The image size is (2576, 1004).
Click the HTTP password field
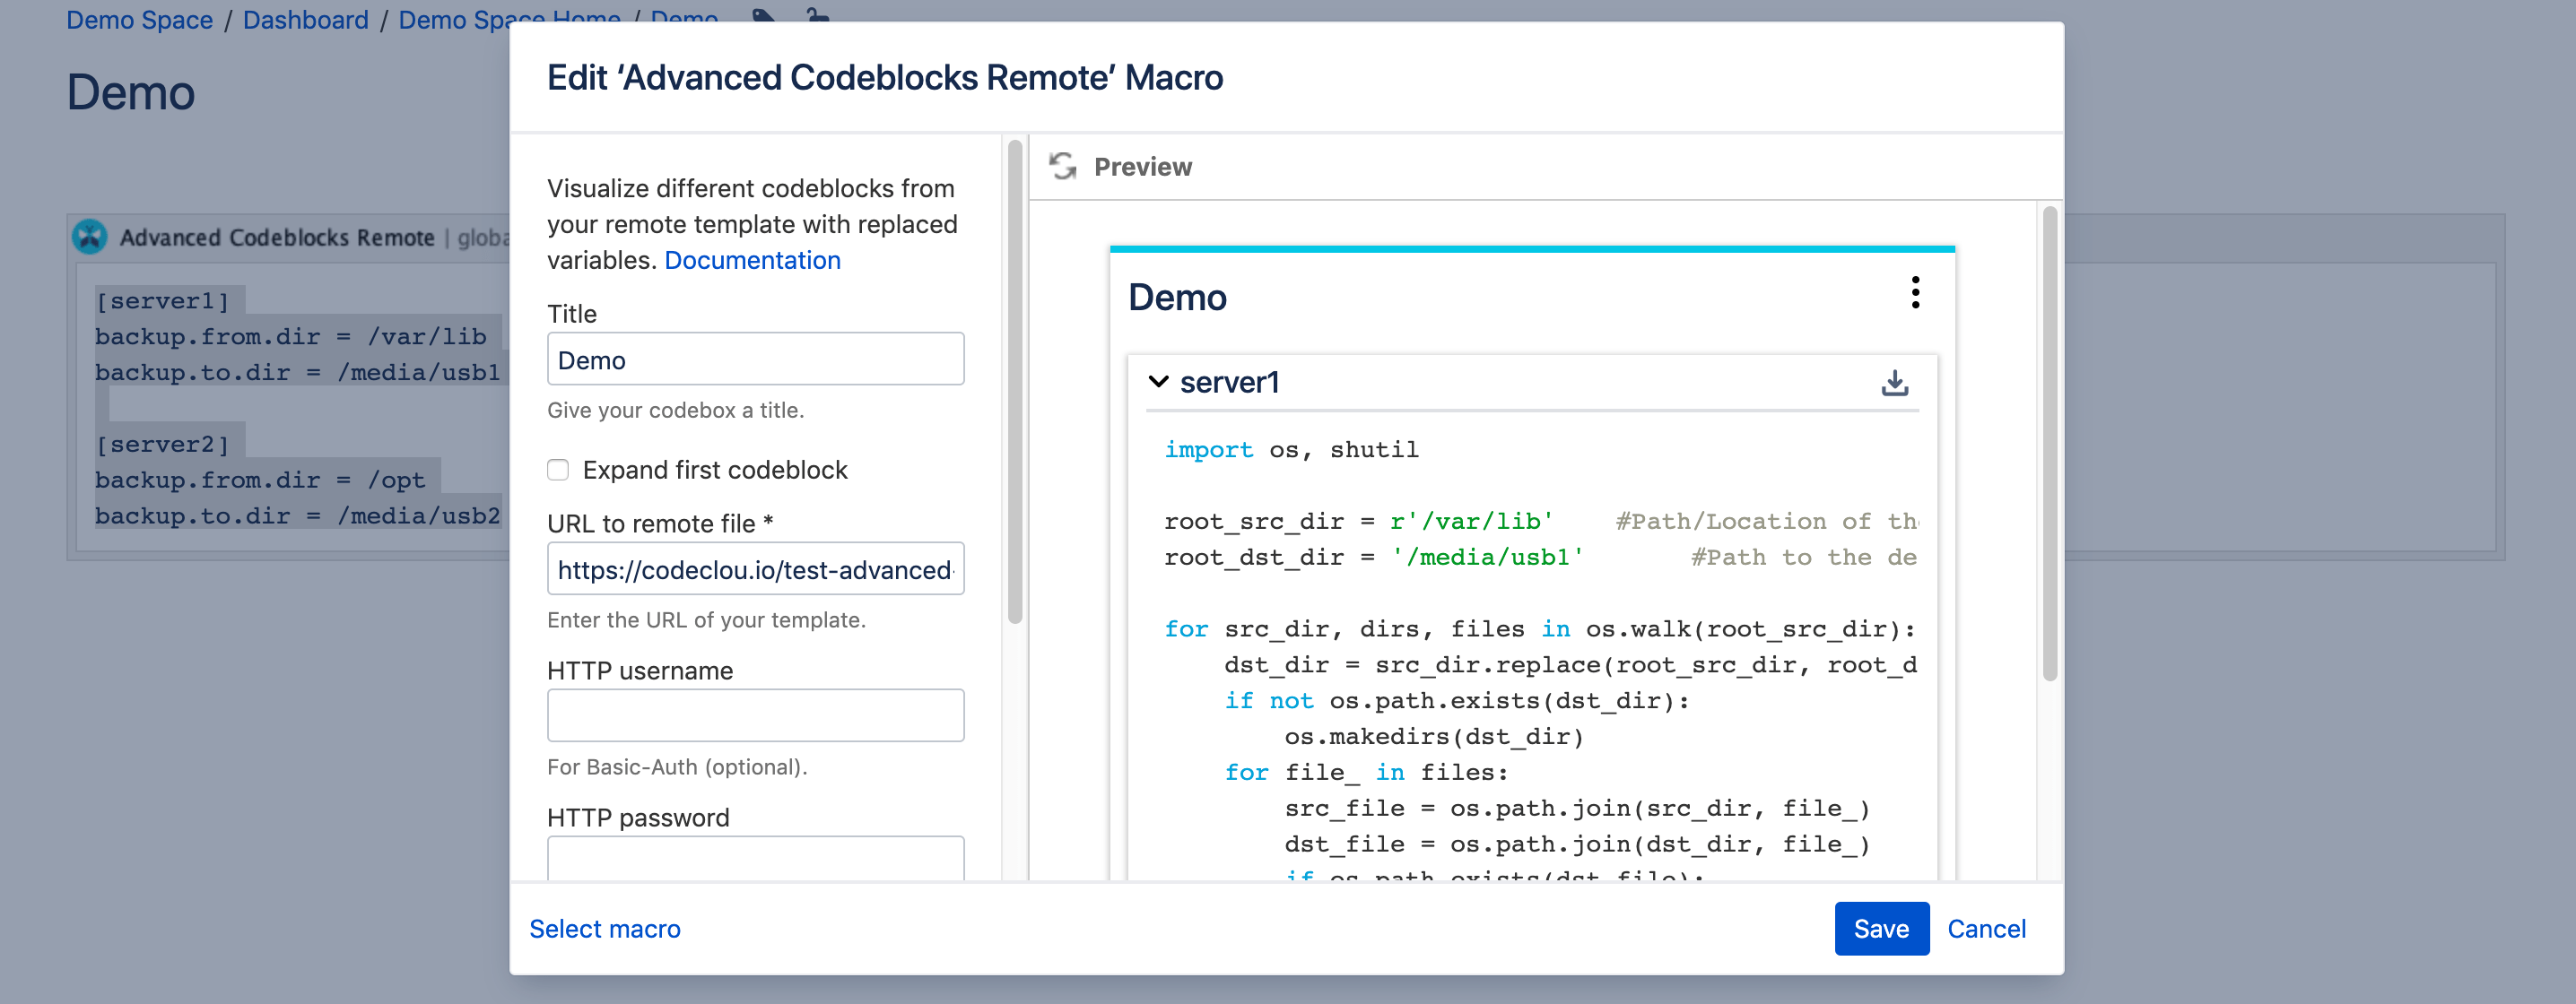(755, 861)
